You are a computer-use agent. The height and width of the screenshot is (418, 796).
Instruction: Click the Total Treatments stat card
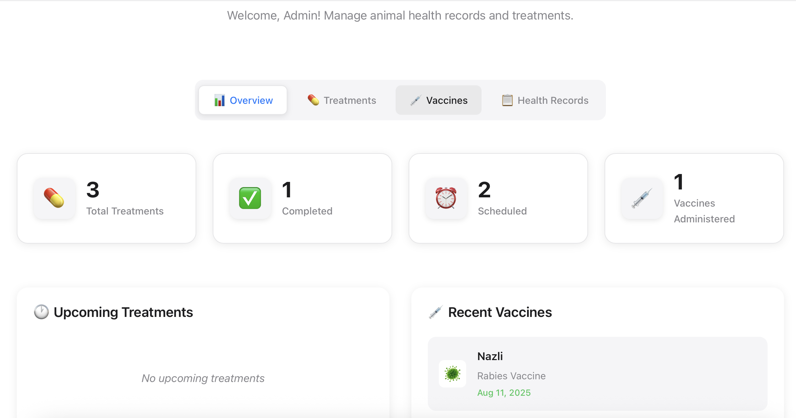click(x=107, y=198)
